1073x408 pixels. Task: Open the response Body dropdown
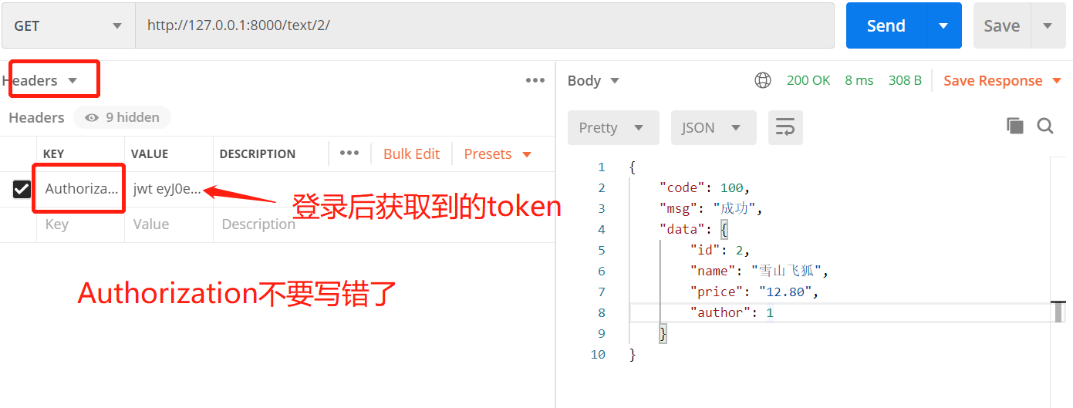click(593, 80)
